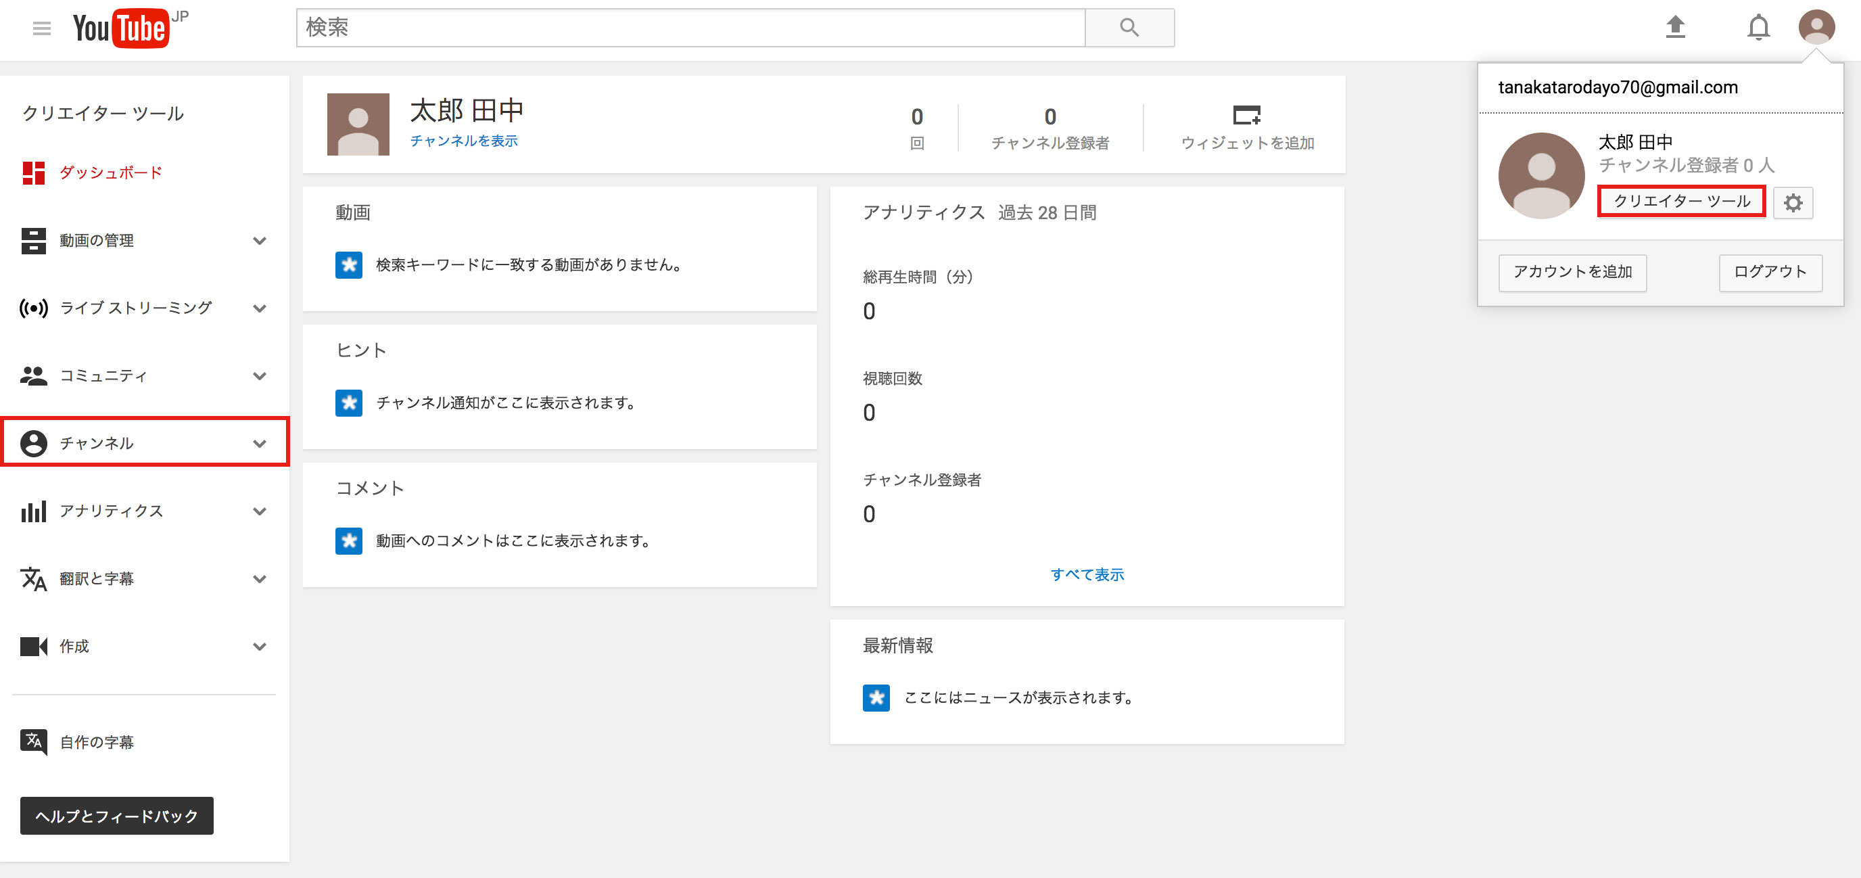Click the チャンネル person icon
This screenshot has width=1861, height=878.
(x=33, y=444)
